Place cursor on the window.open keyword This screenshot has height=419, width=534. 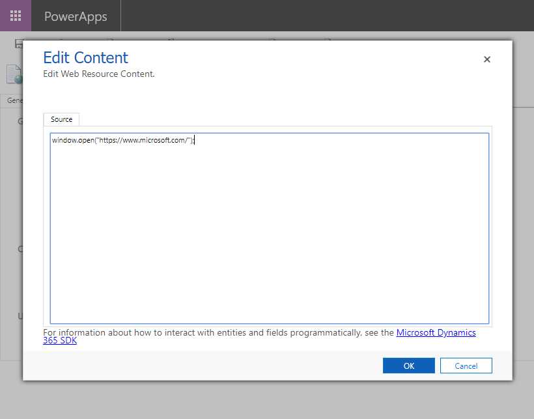point(72,140)
